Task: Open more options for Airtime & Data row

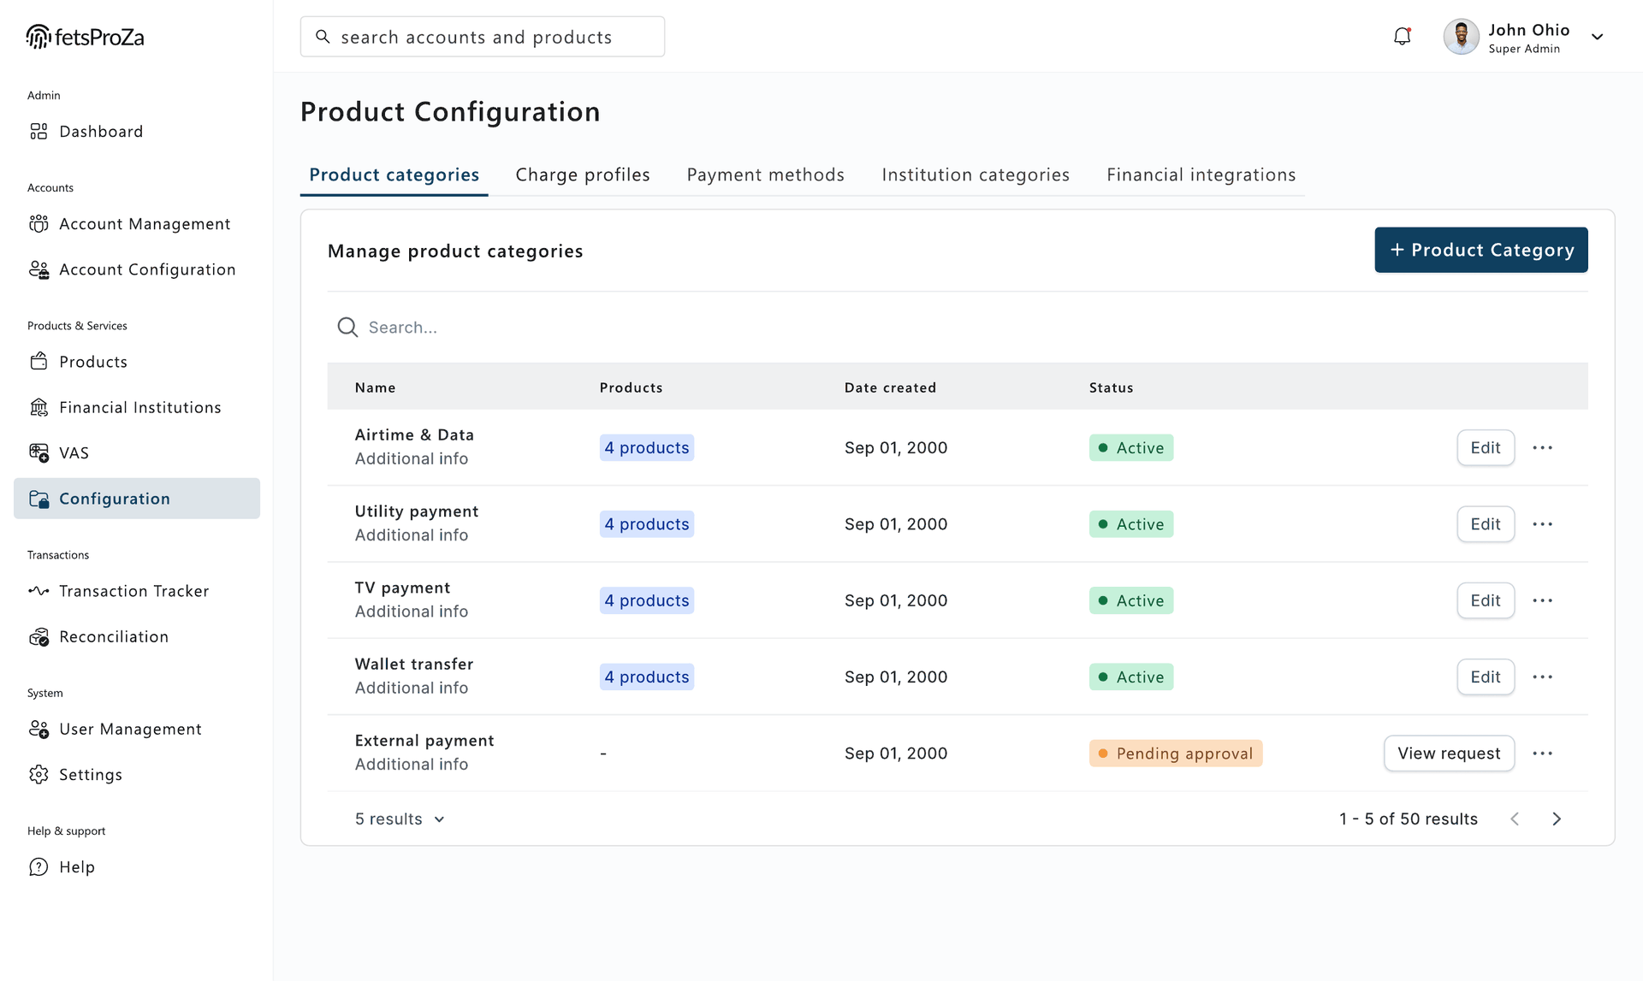Action: tap(1542, 447)
